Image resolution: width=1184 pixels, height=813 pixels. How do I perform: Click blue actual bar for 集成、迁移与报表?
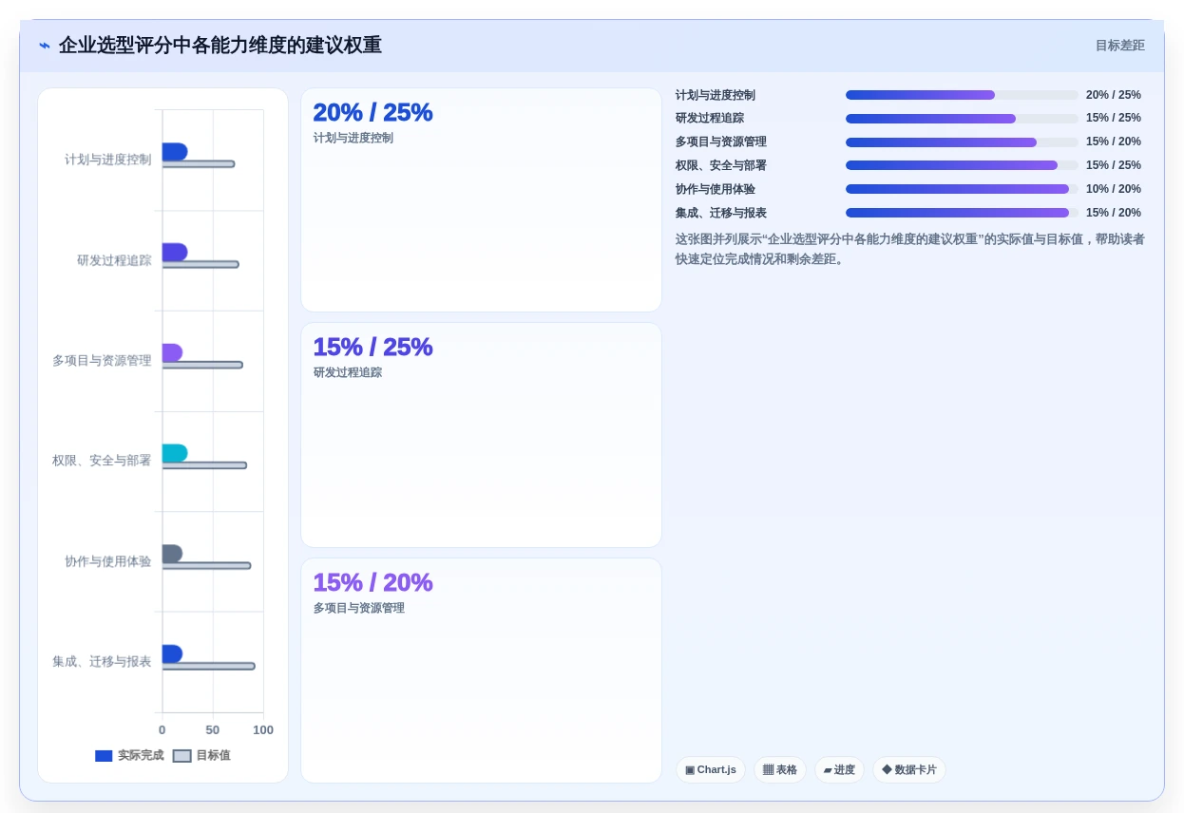(x=172, y=653)
